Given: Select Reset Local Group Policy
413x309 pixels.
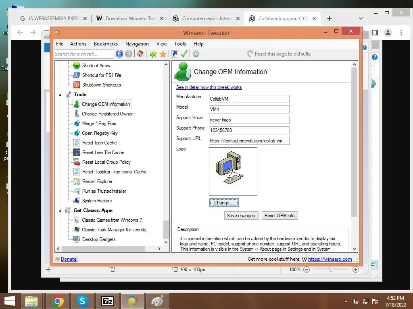Looking at the screenshot, I should (x=106, y=162).
